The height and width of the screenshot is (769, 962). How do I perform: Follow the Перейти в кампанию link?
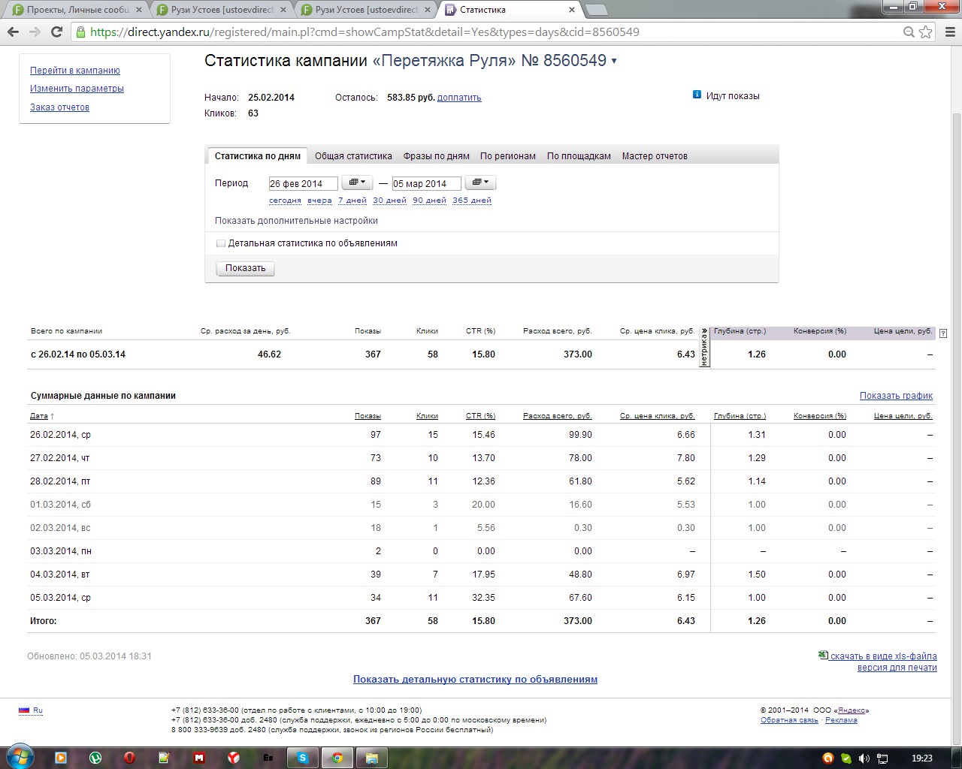(x=75, y=71)
